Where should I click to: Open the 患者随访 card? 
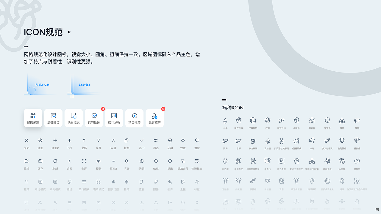53,118
